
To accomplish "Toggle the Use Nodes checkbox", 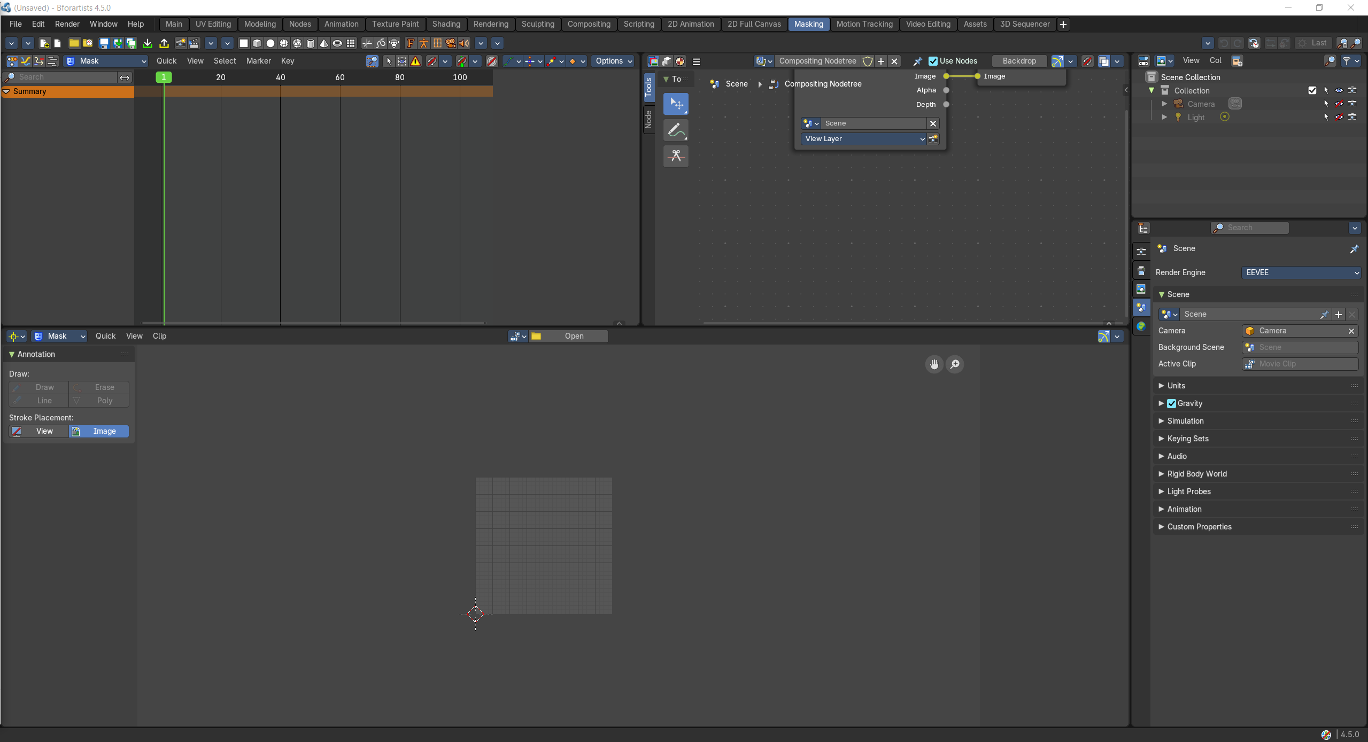I will 933,61.
